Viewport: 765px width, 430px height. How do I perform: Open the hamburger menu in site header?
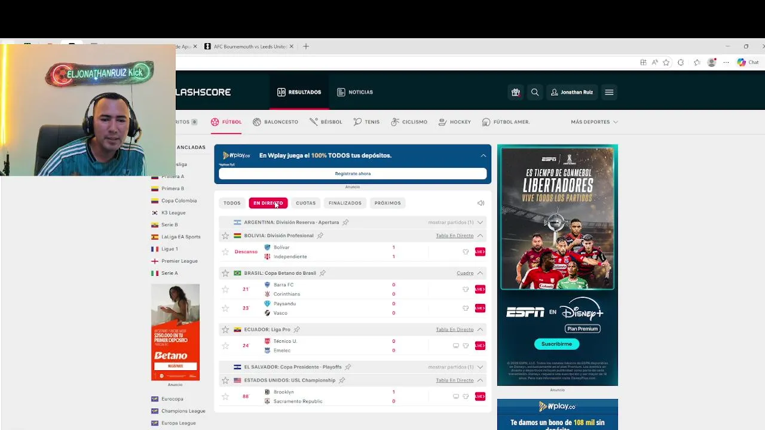609,92
